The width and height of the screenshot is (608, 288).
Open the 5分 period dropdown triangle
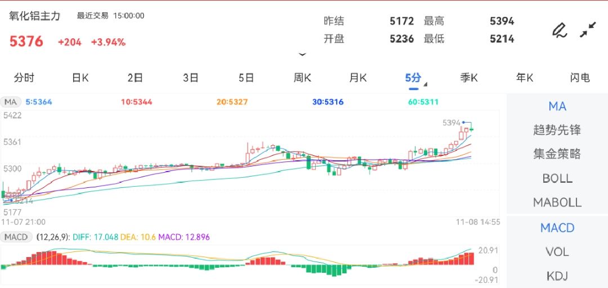click(426, 84)
